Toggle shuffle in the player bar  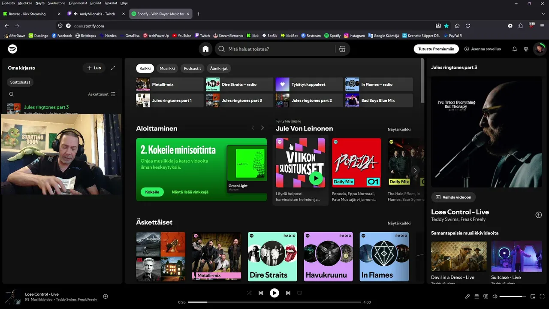point(249,293)
